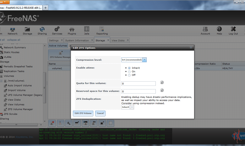Close the Settings tab
The image size is (245, 146).
62,40
